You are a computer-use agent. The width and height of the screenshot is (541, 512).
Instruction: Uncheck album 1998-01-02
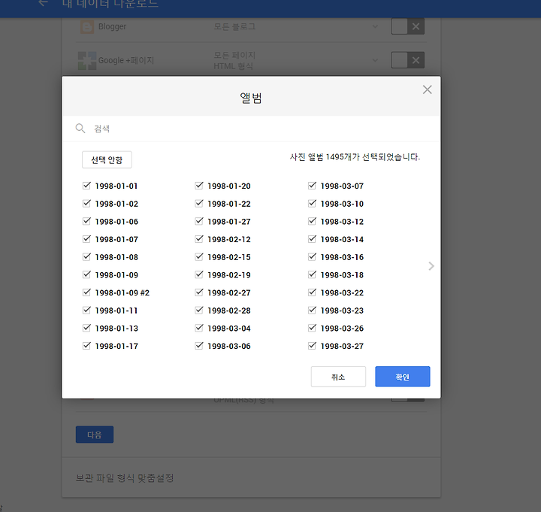click(86, 204)
